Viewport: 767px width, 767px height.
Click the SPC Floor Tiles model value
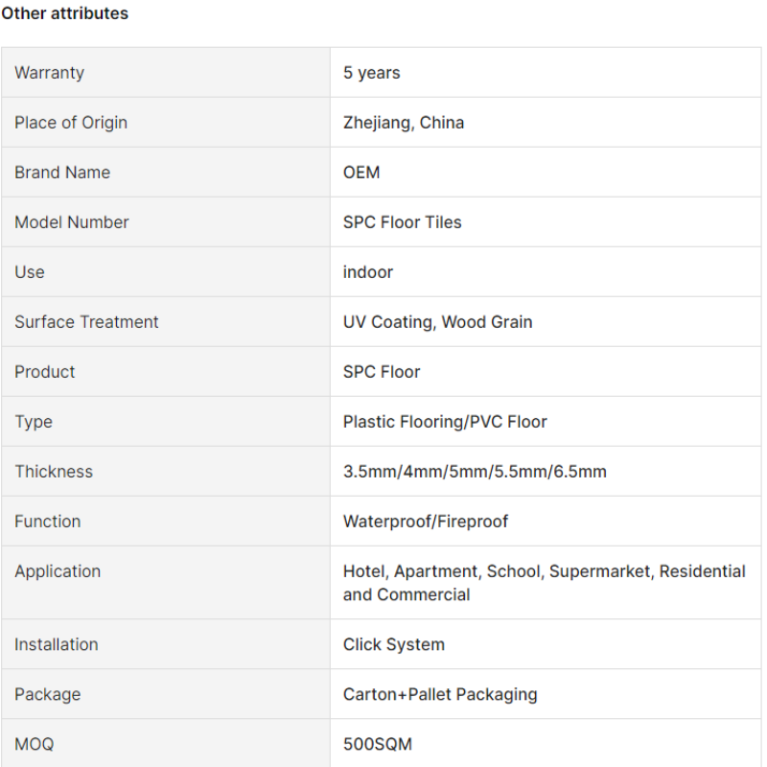click(x=402, y=222)
